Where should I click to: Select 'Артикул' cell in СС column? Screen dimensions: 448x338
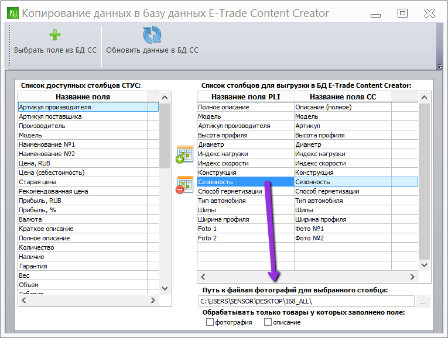(343, 126)
